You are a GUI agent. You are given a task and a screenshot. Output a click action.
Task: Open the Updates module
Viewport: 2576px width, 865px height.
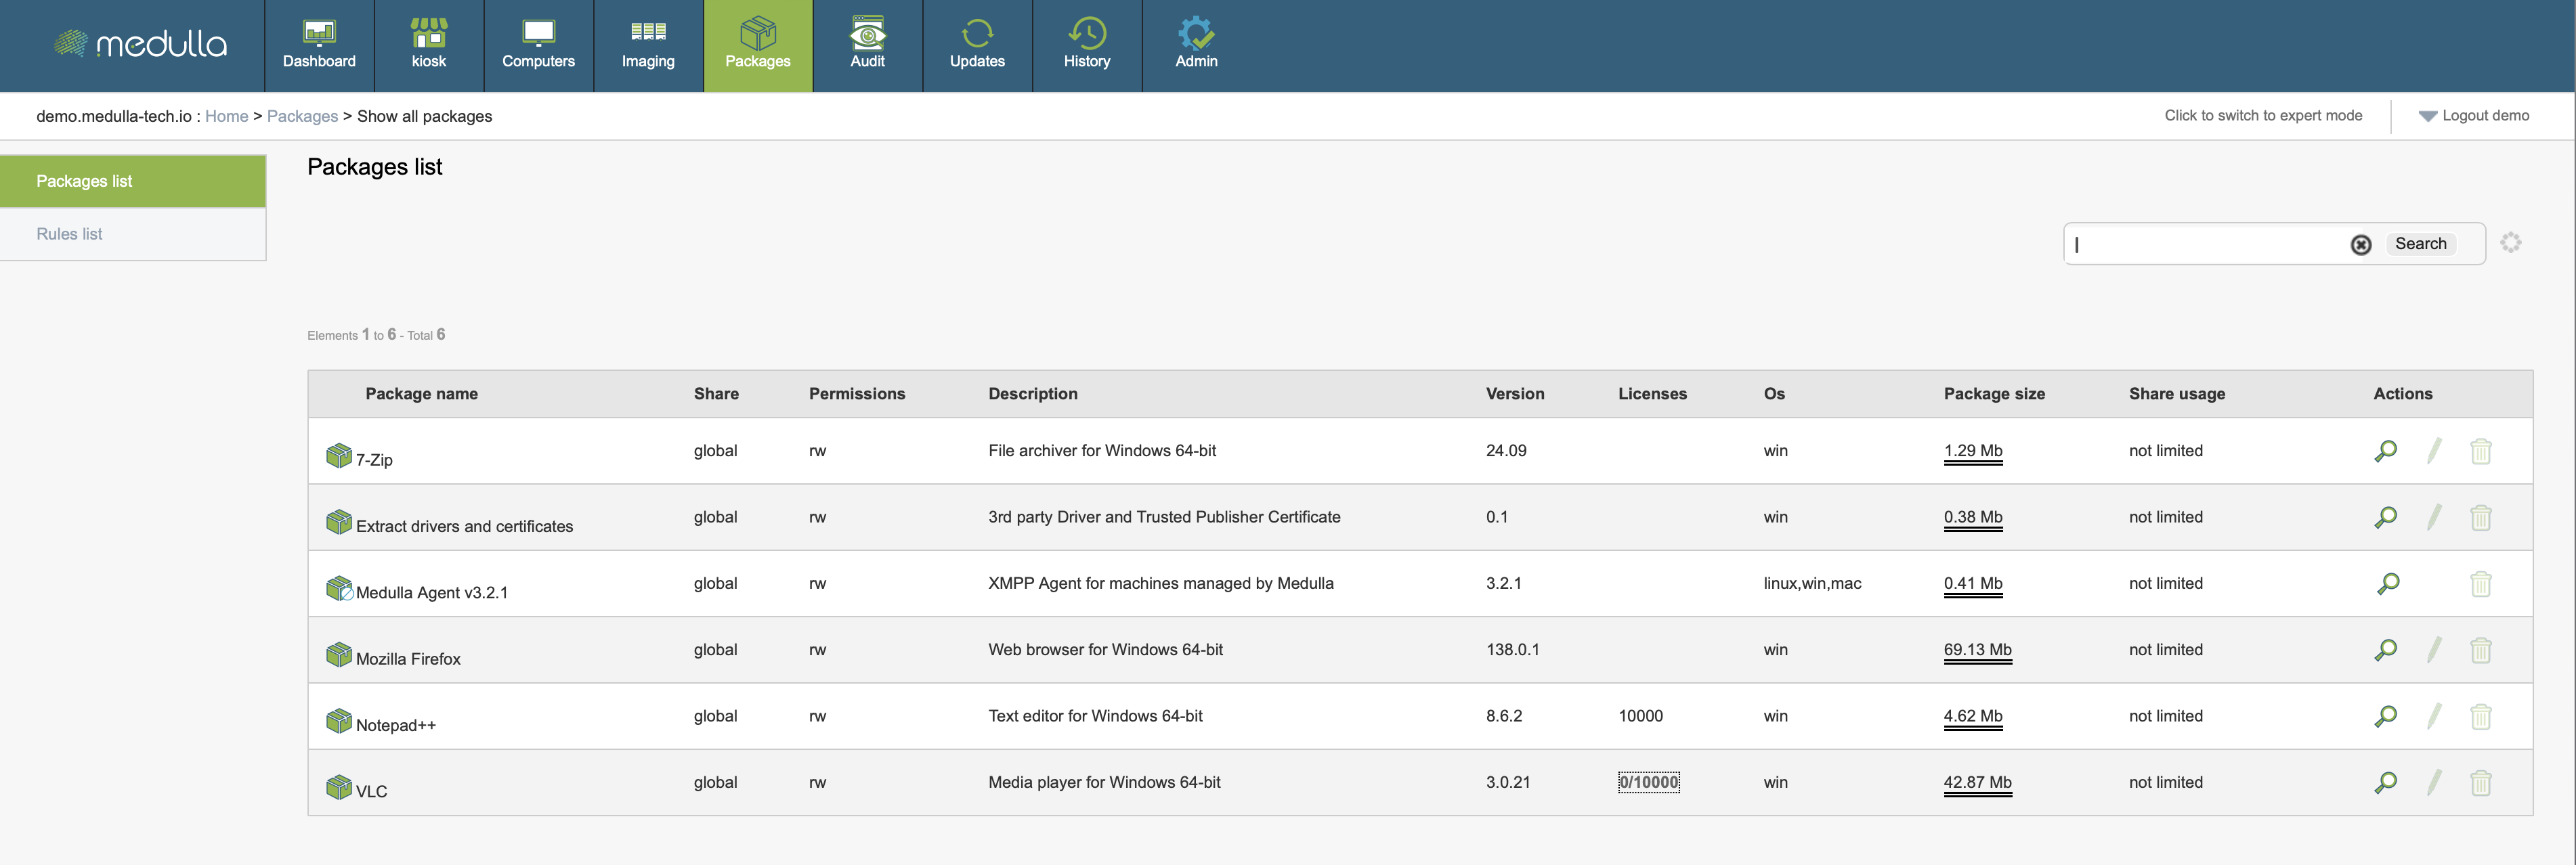click(976, 45)
